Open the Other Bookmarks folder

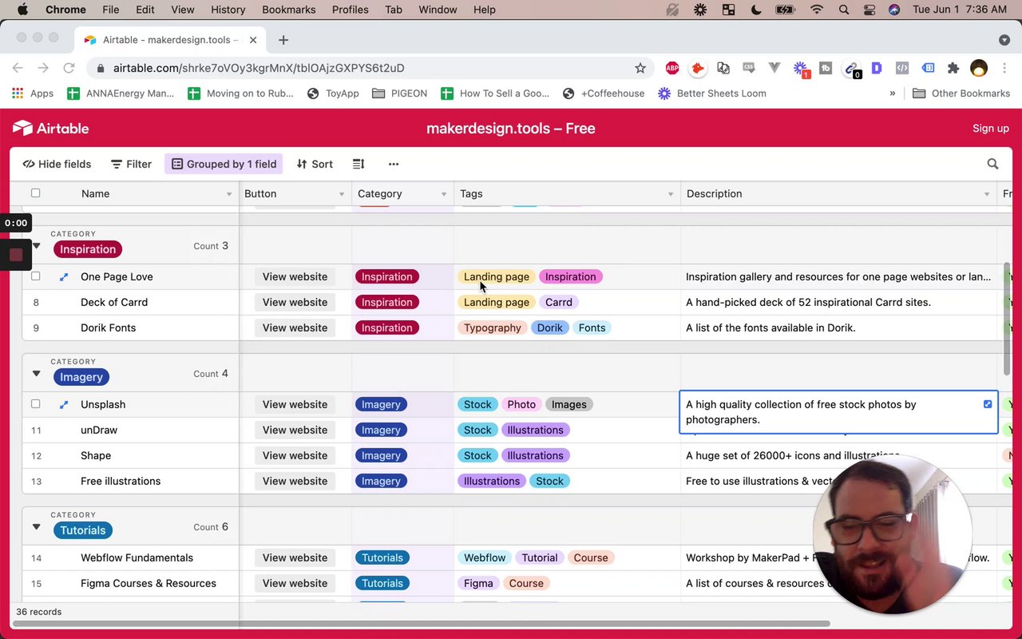961,93
